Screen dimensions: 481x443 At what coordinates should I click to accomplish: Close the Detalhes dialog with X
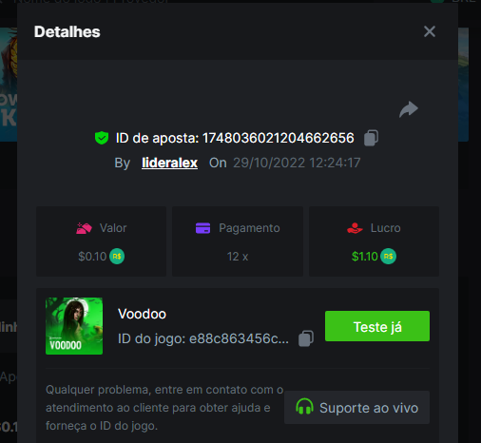[x=430, y=31]
